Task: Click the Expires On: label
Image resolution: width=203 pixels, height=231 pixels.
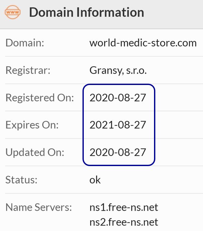Action: click(x=32, y=125)
